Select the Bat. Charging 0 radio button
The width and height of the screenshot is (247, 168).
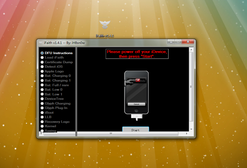point(42,76)
